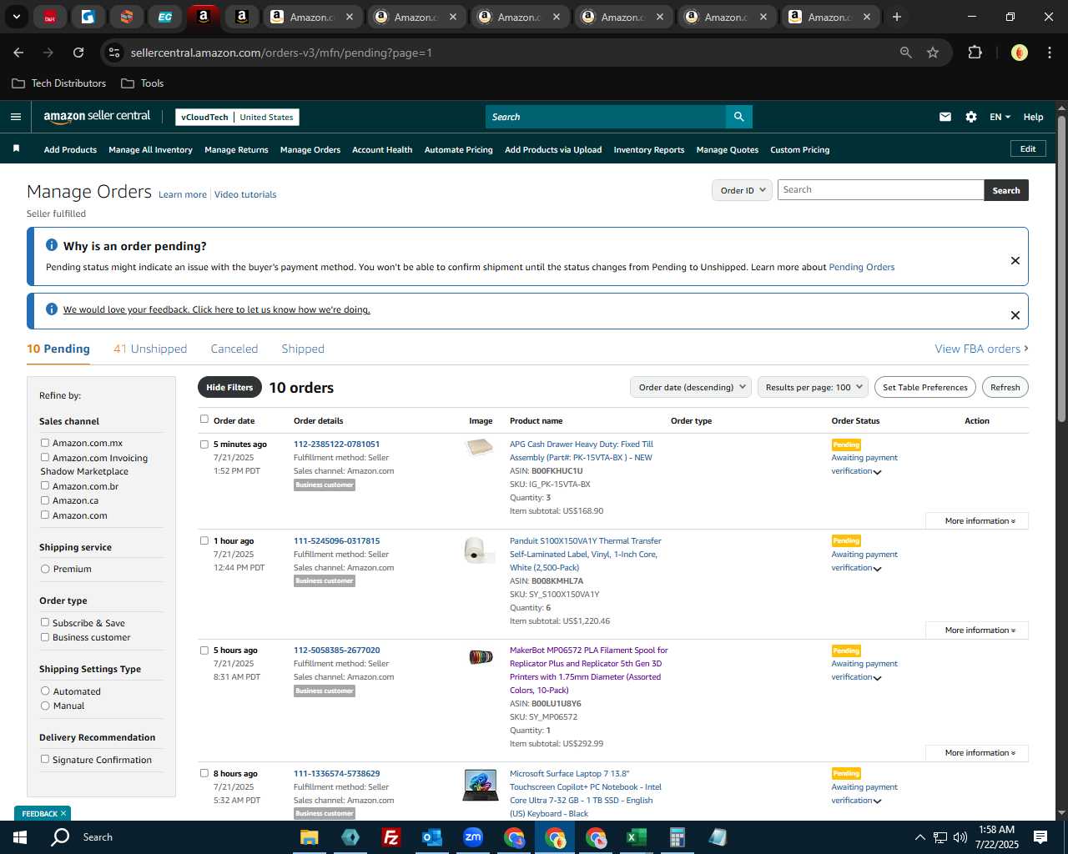Open the Chrome three-dot menu

pyautogui.click(x=1048, y=53)
